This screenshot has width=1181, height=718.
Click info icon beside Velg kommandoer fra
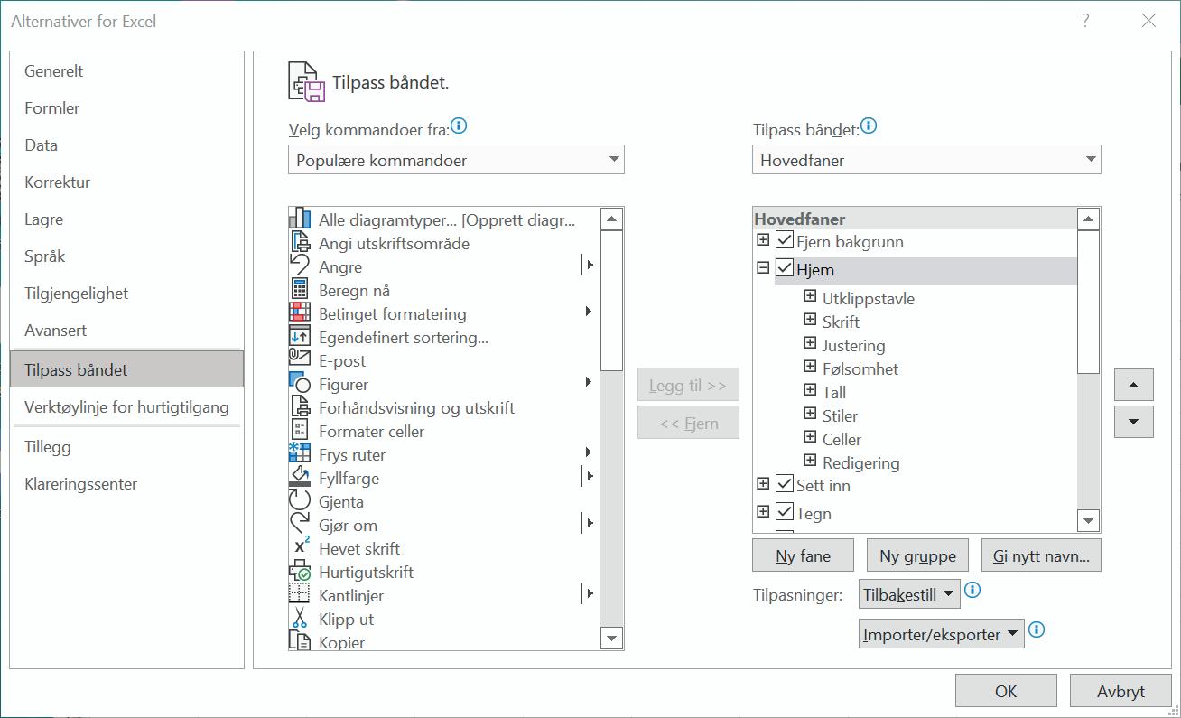click(459, 126)
